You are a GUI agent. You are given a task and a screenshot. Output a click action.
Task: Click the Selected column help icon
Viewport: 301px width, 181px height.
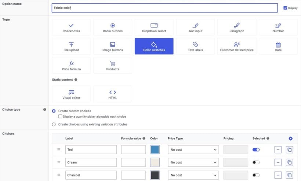tap(268, 138)
